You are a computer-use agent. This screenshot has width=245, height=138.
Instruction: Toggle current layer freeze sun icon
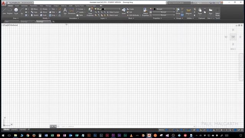coord(98,9)
